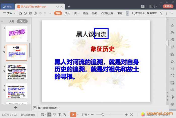Open the history clock icon in the sidebar

pyautogui.click(x=172, y=104)
